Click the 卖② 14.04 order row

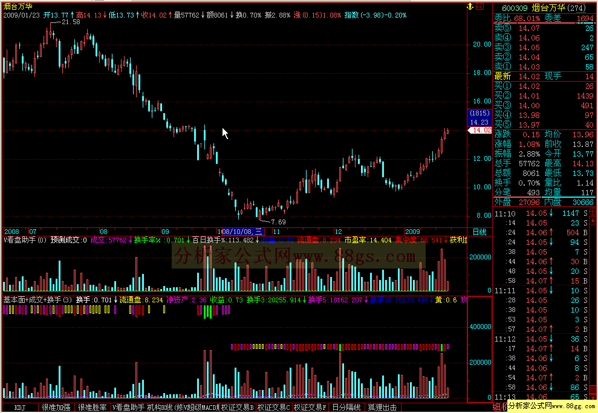544,57
